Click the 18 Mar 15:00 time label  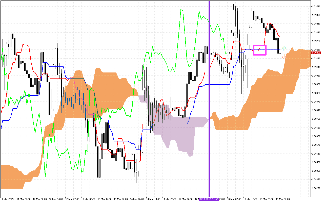coord(250,199)
